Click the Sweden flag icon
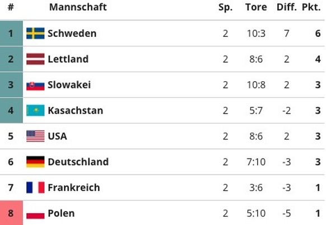Image resolution: width=326 pixels, height=225 pixels. 35,33
